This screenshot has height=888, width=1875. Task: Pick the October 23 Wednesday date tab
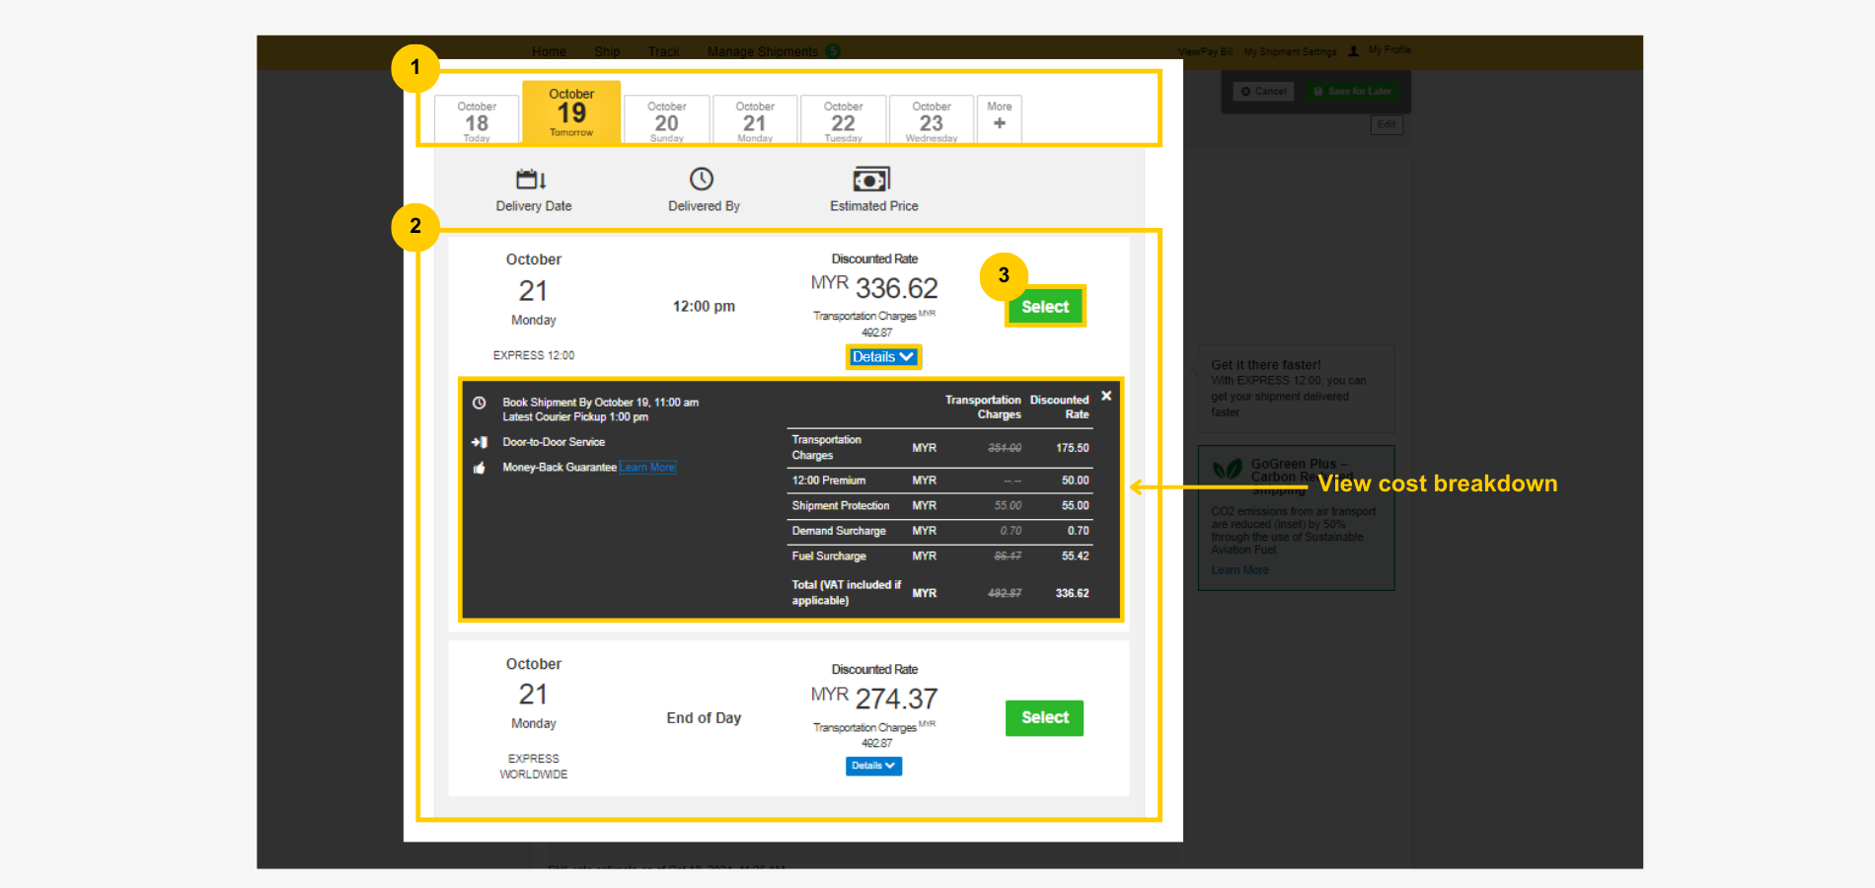coord(932,120)
